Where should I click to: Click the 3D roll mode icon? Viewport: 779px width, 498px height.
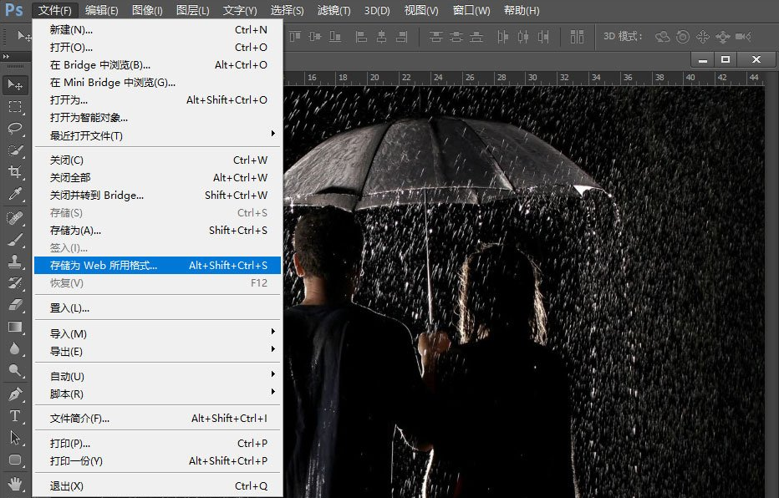pyautogui.click(x=683, y=37)
